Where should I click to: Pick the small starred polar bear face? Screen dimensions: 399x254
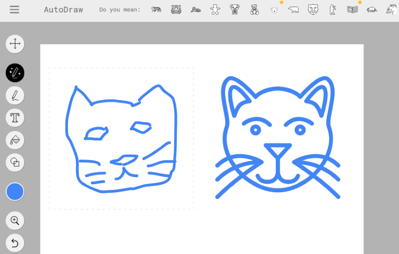click(274, 10)
